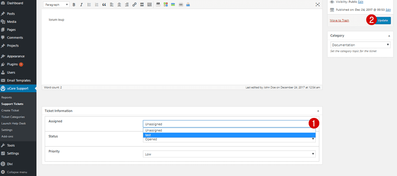Image resolution: width=397 pixels, height=176 pixels.
Task: Insert or edit a link
Action: (134, 5)
